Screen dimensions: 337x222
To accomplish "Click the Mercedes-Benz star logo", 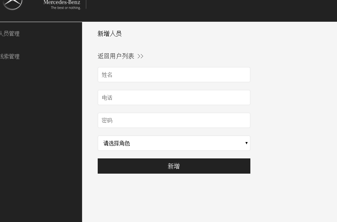I will point(13,4).
